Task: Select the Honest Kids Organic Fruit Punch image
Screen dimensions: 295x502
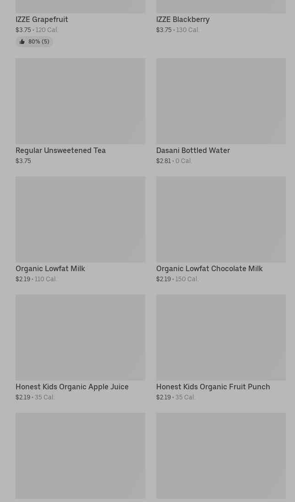Action: 221,338
